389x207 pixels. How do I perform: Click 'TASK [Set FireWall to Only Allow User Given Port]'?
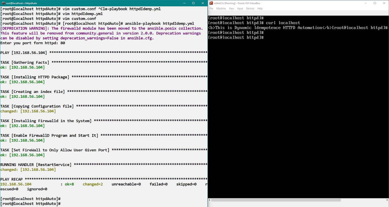pyautogui.click(x=104, y=150)
